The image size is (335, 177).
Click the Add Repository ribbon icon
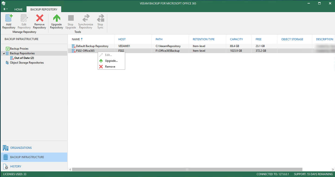pyautogui.click(x=9, y=18)
